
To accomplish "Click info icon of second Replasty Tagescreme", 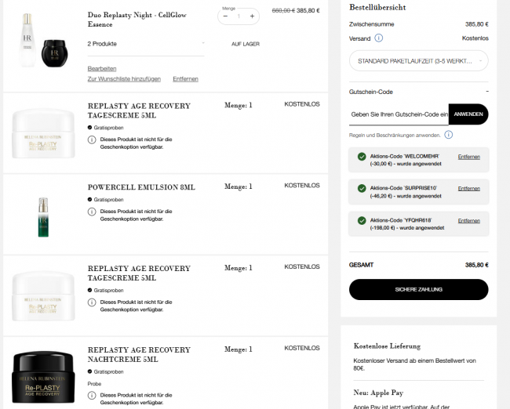I will (92, 302).
